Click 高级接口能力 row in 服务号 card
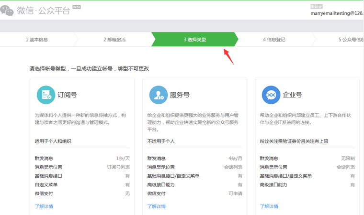Screen dimensions: 364x215 (x=195, y=185)
